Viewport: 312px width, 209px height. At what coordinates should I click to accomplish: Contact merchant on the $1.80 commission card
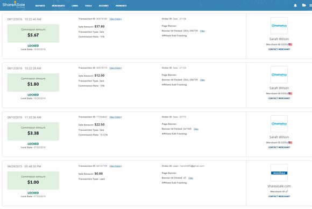(x=279, y=98)
